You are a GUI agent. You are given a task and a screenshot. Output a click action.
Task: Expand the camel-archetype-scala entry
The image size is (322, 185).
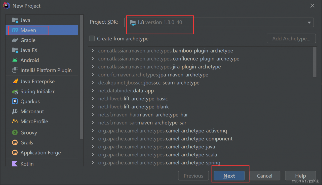pyautogui.click(x=93, y=155)
